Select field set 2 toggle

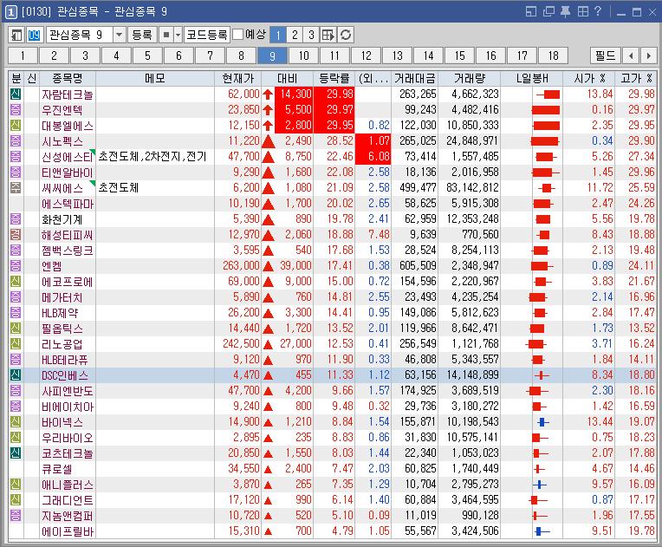coord(295,35)
